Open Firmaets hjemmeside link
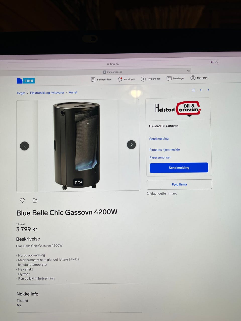Screen dimensions: 241x321 [165, 150]
